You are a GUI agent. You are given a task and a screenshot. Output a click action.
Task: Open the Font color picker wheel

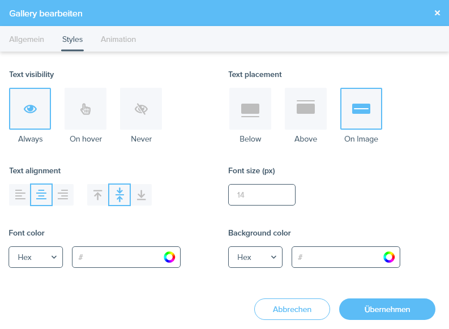click(169, 257)
